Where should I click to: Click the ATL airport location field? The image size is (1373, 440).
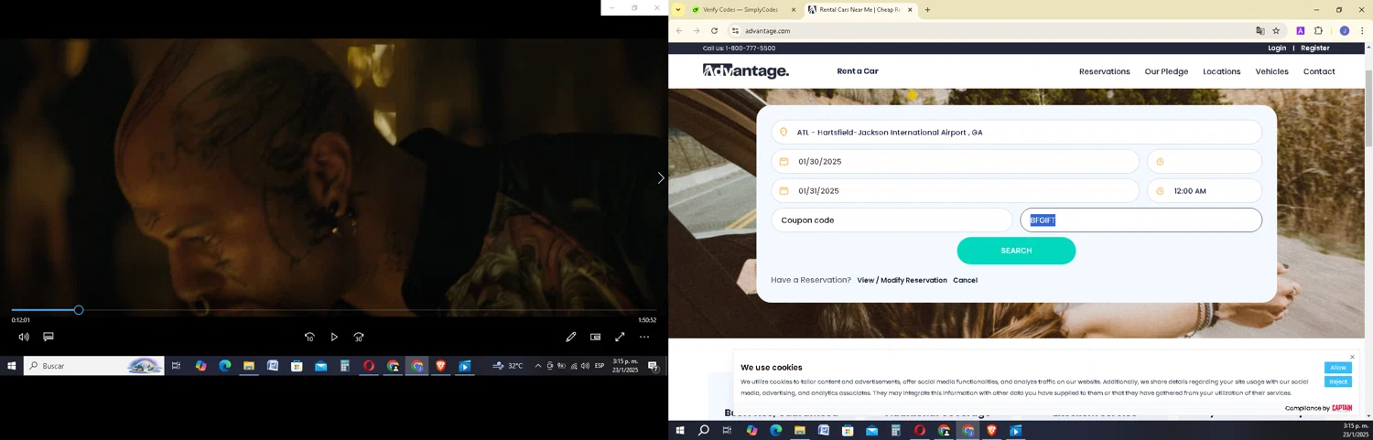click(1016, 133)
